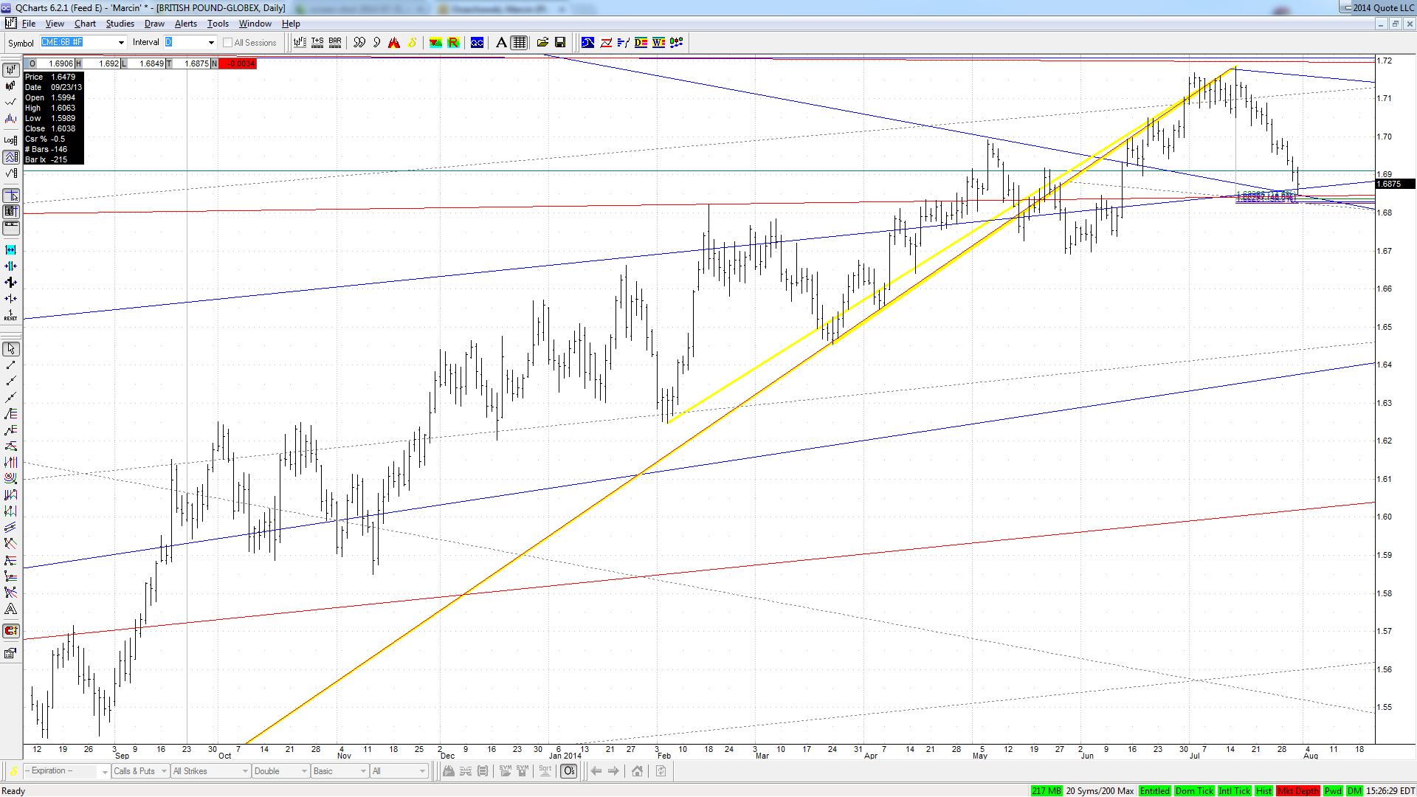The height and width of the screenshot is (797, 1417).
Task: Click the DE icon in the toolbar
Action: pos(641,43)
